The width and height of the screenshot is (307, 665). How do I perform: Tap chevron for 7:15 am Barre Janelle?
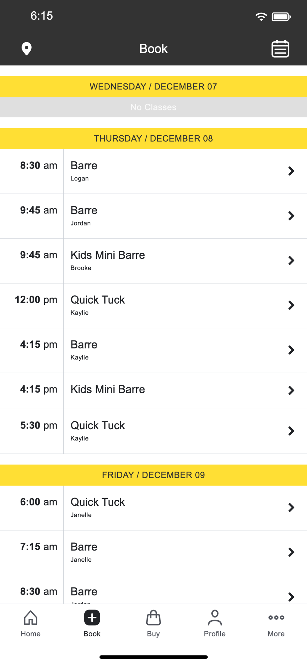pos(291,552)
